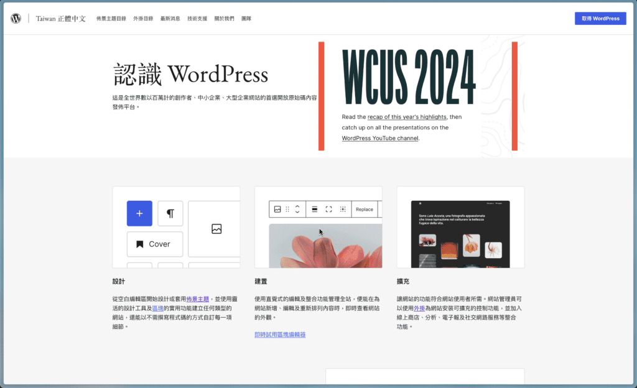This screenshot has height=388, width=637.
Task: Click the 取得 WordPress button
Action: click(x=600, y=18)
